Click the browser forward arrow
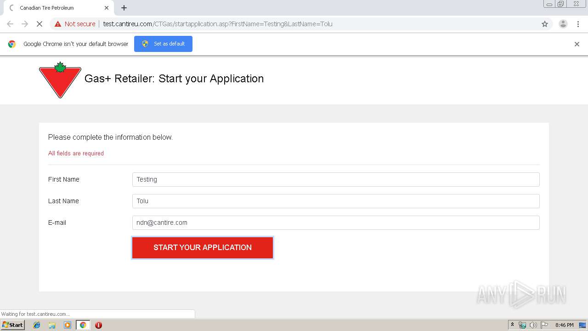The width and height of the screenshot is (588, 331). (25, 24)
